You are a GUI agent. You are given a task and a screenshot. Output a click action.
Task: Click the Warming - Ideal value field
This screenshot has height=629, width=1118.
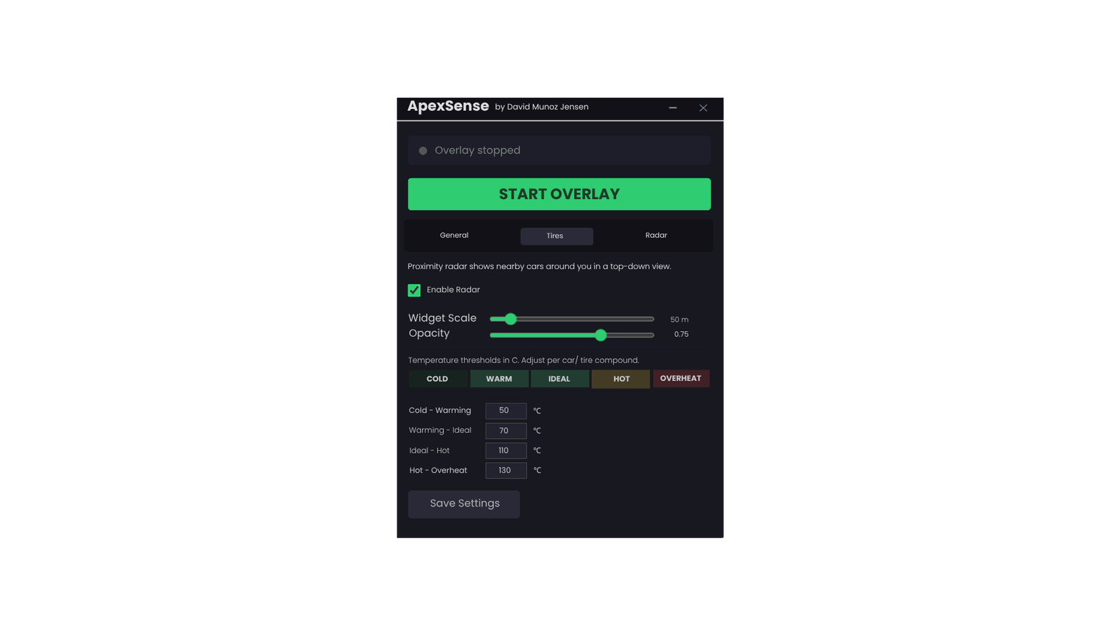(505, 431)
